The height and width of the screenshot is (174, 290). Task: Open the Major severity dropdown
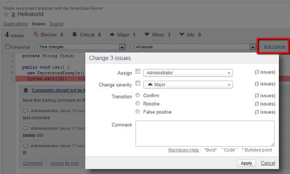tap(188, 85)
